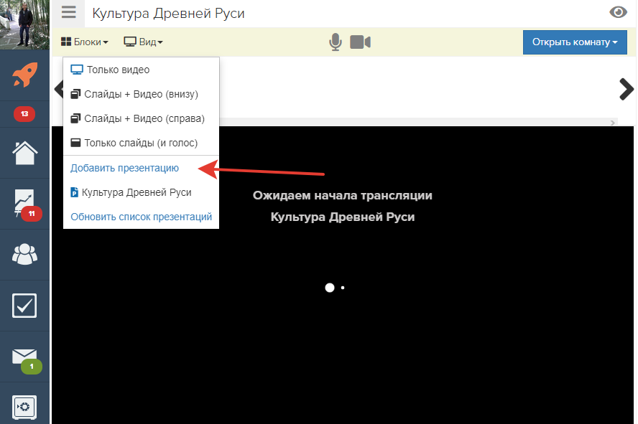Click the right arrow to next slide

tap(626, 88)
